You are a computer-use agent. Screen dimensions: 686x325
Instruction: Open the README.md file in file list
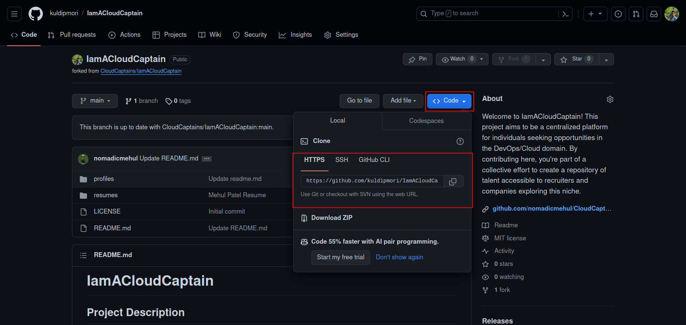coord(112,228)
